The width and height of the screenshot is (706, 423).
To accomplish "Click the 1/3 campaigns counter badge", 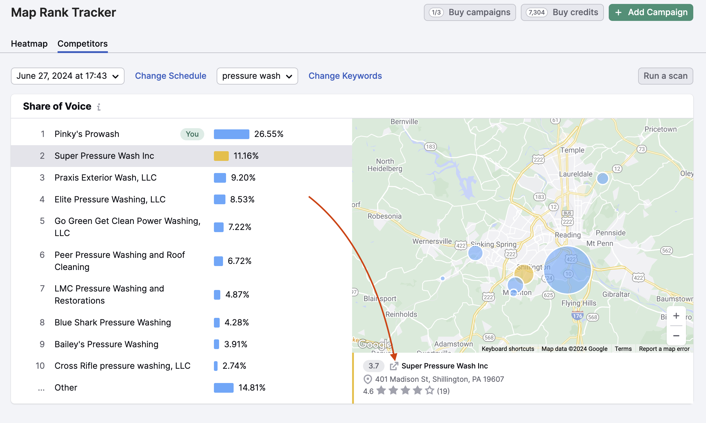I will (436, 12).
